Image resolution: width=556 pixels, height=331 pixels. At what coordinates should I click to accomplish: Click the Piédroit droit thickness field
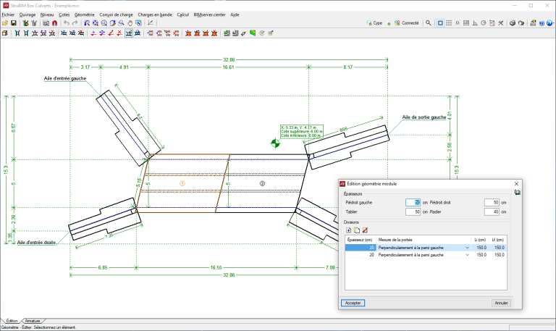pyautogui.click(x=492, y=202)
